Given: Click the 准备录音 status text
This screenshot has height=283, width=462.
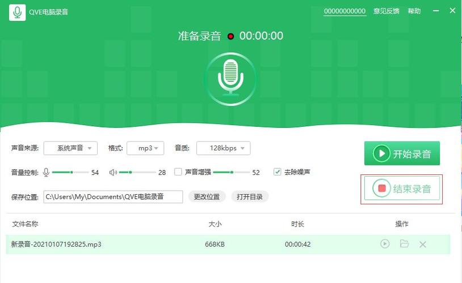Looking at the screenshot, I should pyautogui.click(x=199, y=36).
